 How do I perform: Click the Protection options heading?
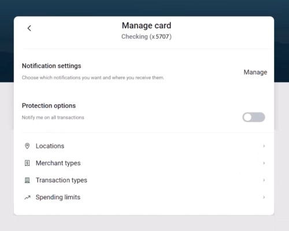[49, 106]
